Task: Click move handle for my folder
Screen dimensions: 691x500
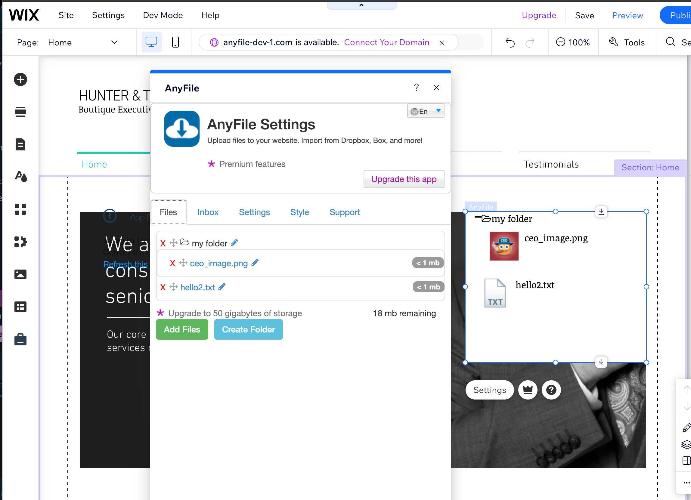Action: (x=174, y=243)
